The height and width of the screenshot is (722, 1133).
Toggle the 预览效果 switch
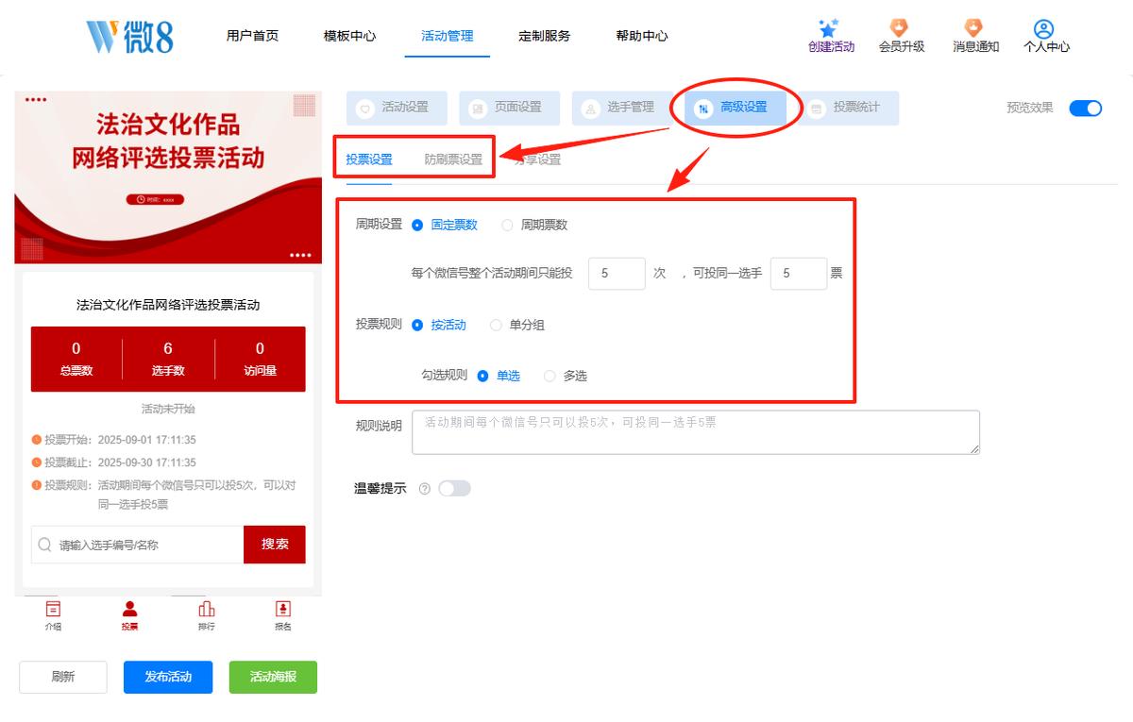coord(1086,108)
